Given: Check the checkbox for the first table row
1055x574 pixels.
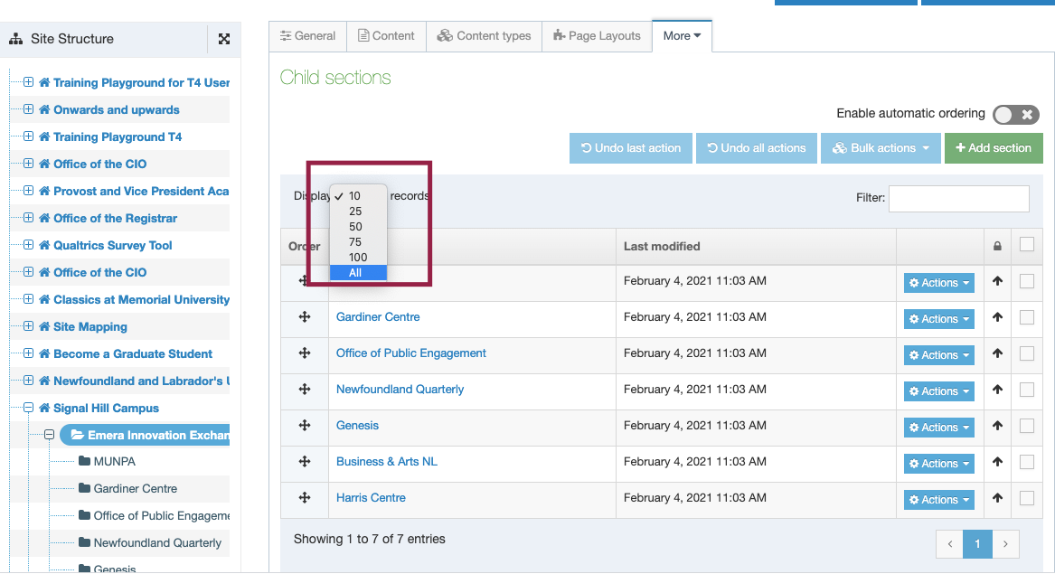Looking at the screenshot, I should tap(1027, 281).
